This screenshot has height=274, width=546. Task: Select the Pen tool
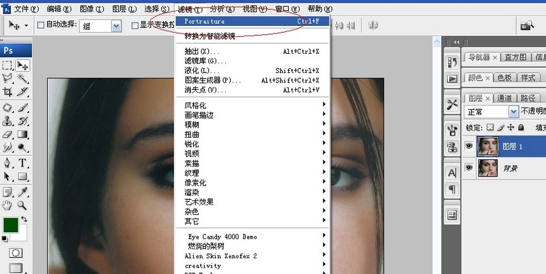point(8,163)
